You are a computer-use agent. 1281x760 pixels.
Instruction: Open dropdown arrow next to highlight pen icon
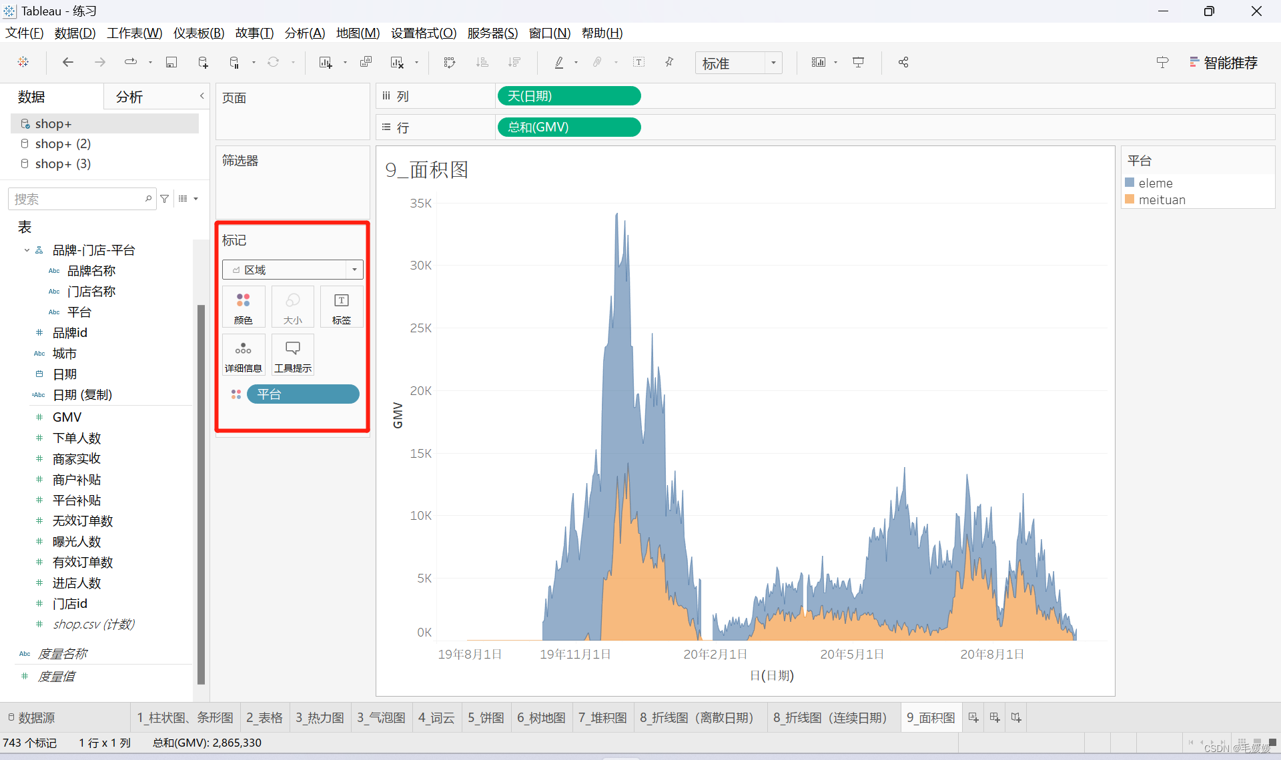click(x=576, y=63)
